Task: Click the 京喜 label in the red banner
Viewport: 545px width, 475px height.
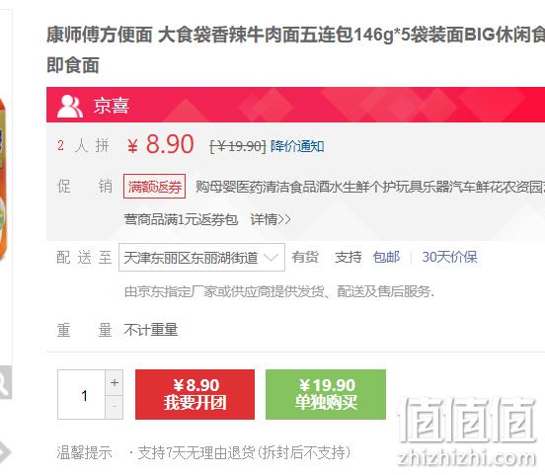Action: (x=112, y=106)
